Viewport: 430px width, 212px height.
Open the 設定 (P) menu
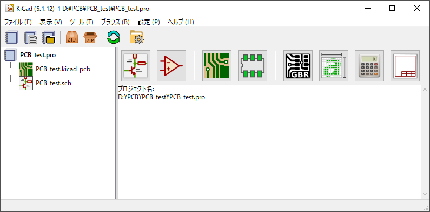click(149, 22)
